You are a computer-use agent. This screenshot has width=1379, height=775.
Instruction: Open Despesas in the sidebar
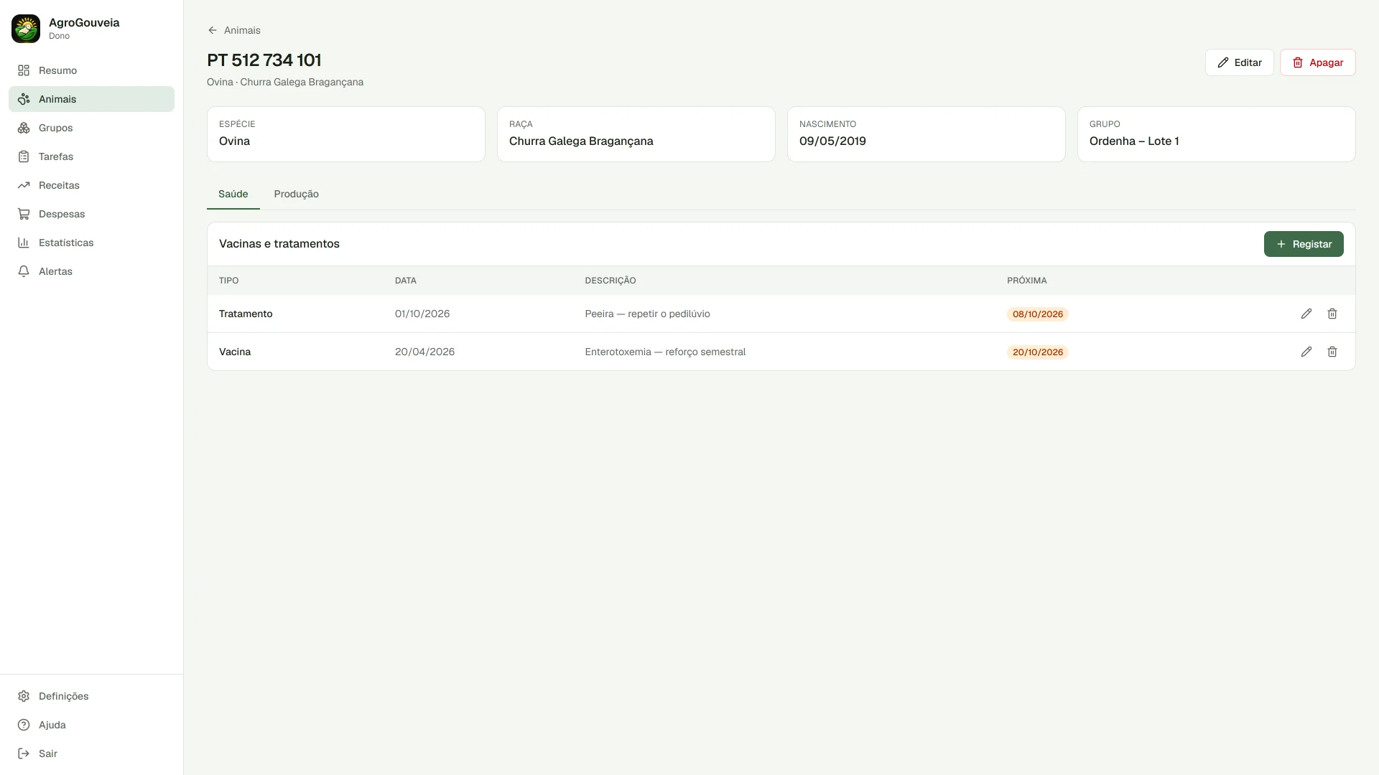point(91,214)
